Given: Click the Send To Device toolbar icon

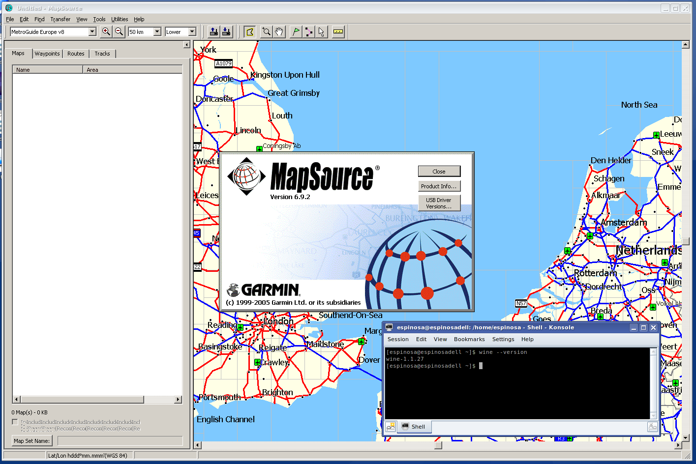Looking at the screenshot, I should (x=213, y=32).
